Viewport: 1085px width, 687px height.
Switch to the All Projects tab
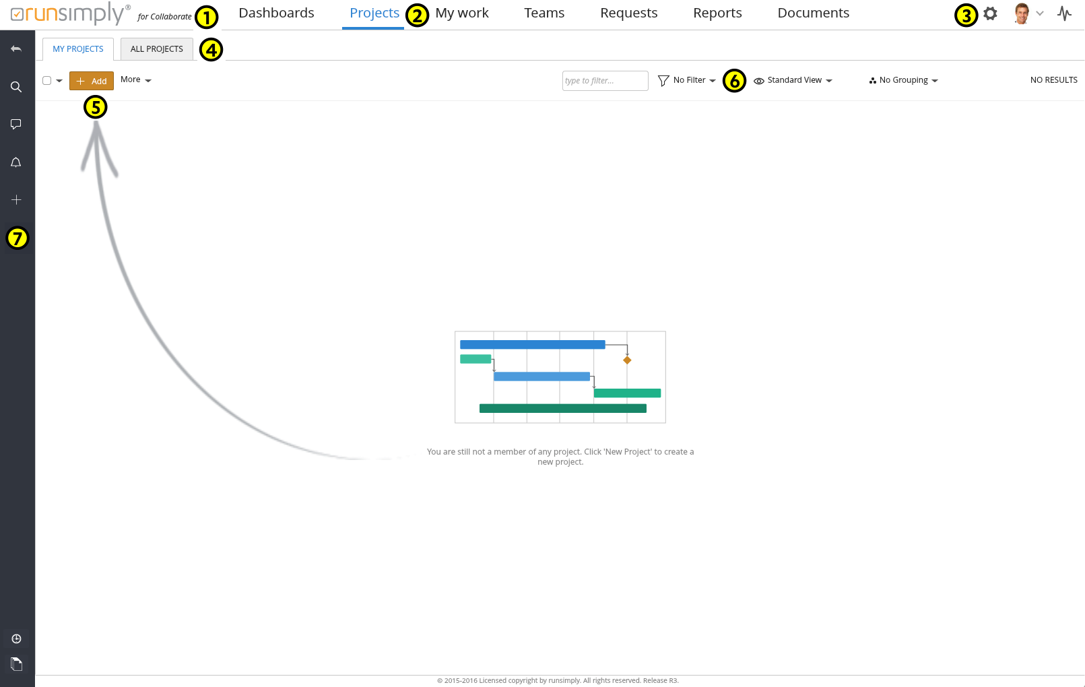[156, 49]
